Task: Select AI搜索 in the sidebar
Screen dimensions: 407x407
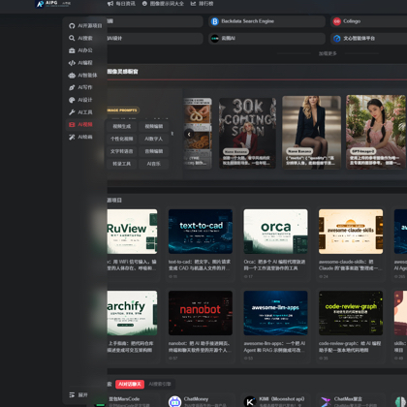Action: 85,38
